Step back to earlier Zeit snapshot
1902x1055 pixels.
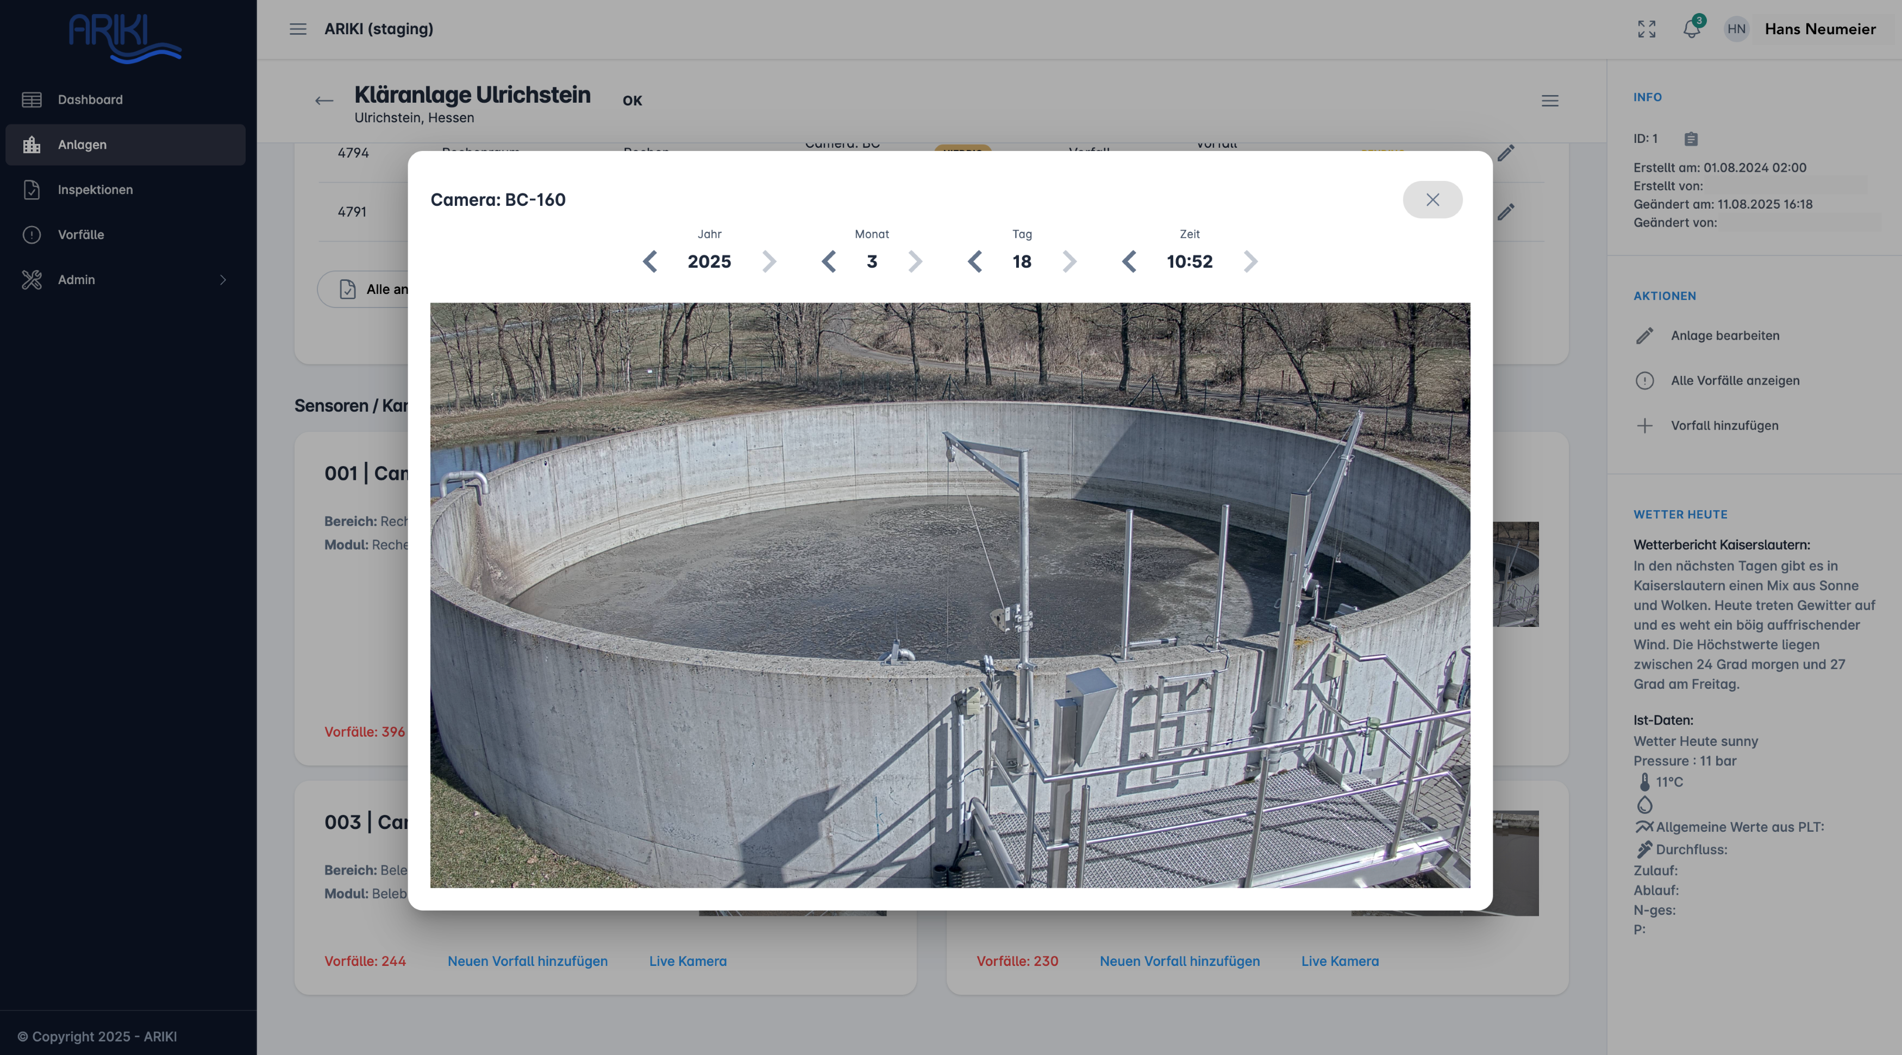click(x=1129, y=261)
